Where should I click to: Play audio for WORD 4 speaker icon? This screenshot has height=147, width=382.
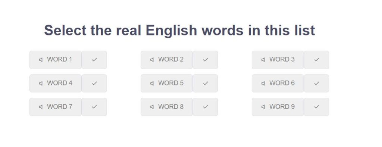point(41,83)
